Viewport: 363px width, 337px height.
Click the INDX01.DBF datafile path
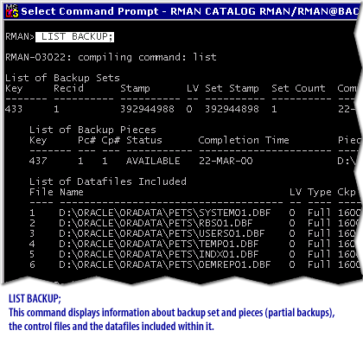(159, 254)
